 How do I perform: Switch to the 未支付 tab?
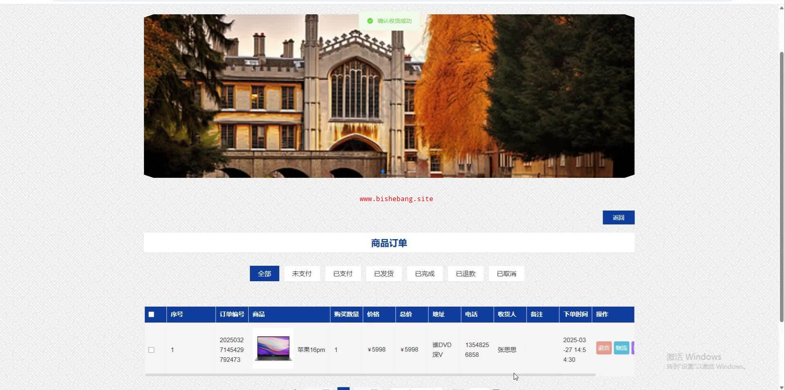[302, 273]
